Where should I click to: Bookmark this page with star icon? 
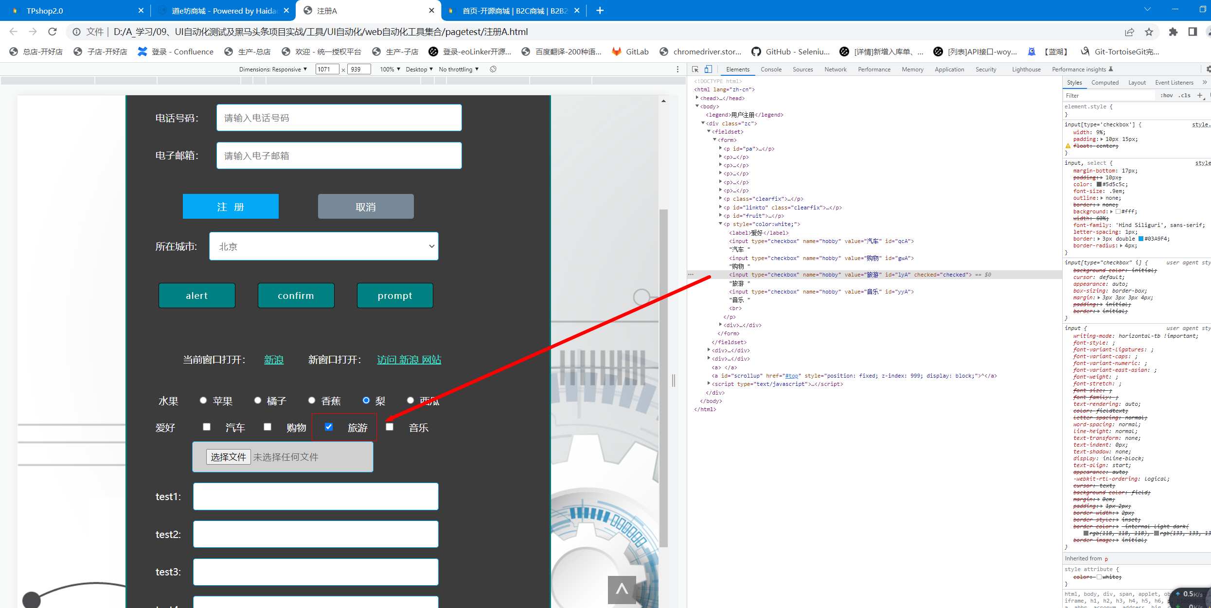coord(1149,32)
